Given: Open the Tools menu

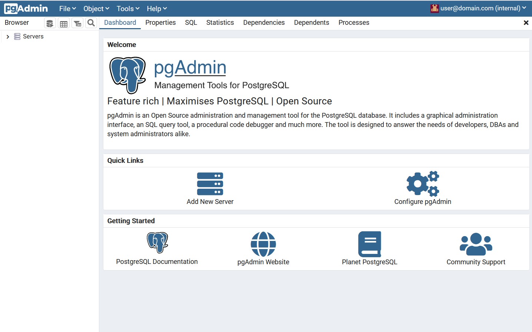Looking at the screenshot, I should [128, 9].
